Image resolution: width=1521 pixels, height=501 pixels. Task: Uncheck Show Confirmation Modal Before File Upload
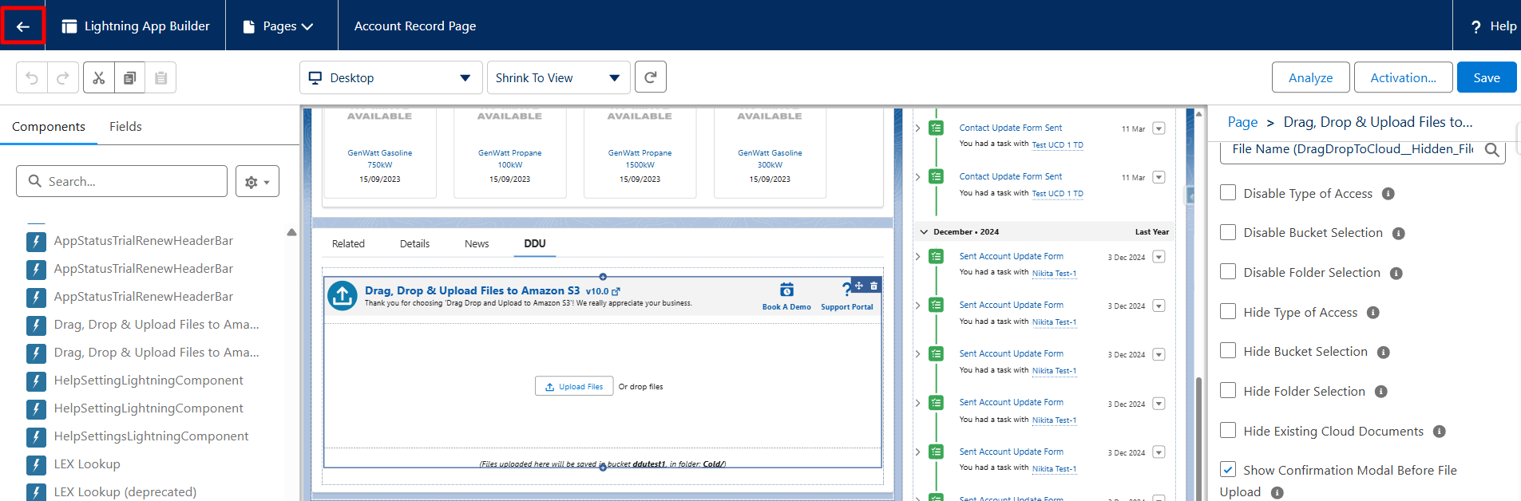tap(1228, 470)
